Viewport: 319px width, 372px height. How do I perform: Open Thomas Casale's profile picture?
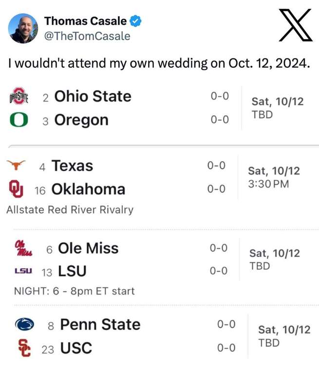(23, 28)
